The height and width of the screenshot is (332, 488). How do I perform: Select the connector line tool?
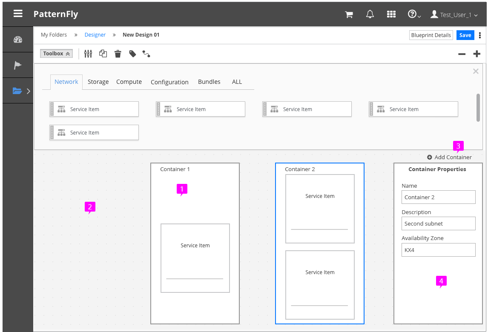click(146, 54)
